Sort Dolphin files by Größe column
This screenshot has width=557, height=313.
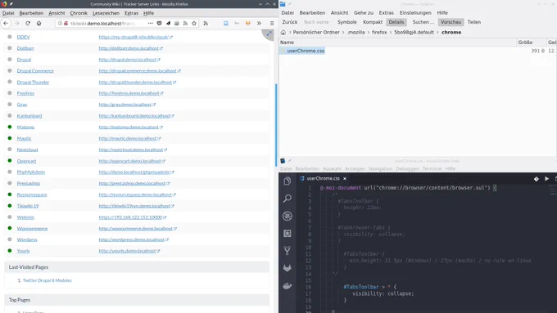pyautogui.click(x=531, y=42)
